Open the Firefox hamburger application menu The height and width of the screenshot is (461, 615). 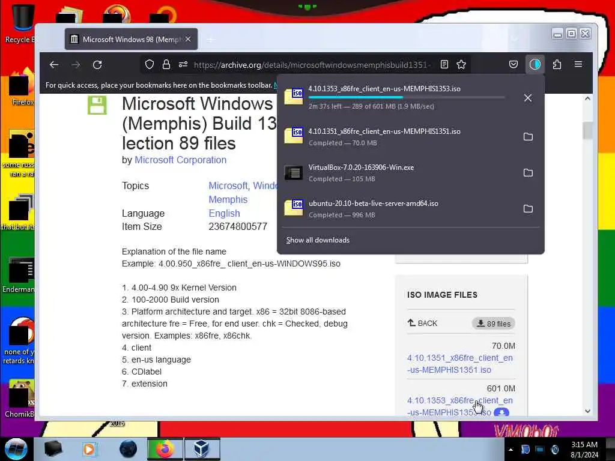[x=578, y=65]
